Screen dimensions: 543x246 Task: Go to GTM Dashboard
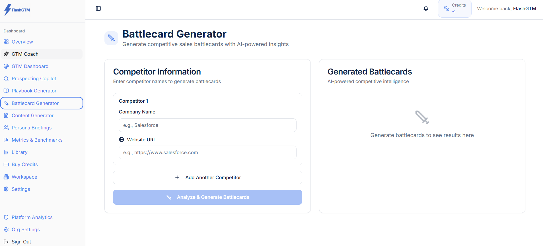pyautogui.click(x=30, y=66)
